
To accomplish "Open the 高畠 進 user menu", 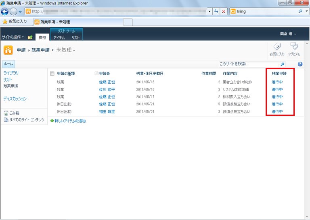I will click(288, 34).
